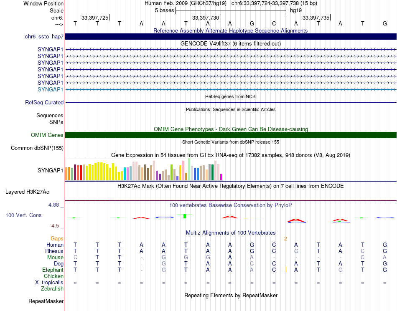
Task: Click the 'X_tropicalis' species label
Action: click(49, 283)
